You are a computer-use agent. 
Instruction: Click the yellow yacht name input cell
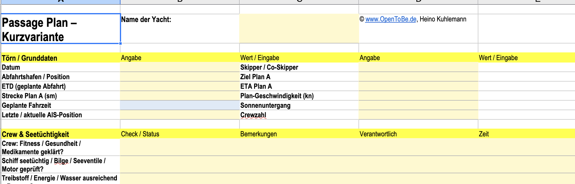299,29
